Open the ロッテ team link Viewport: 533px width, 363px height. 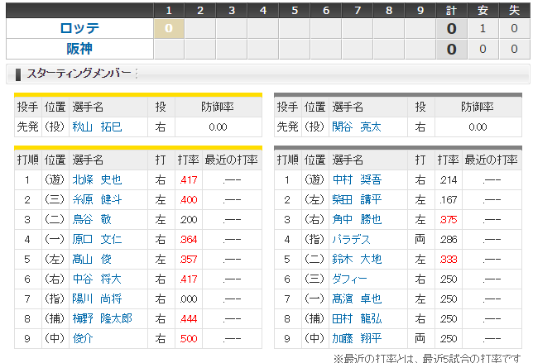[x=79, y=28]
